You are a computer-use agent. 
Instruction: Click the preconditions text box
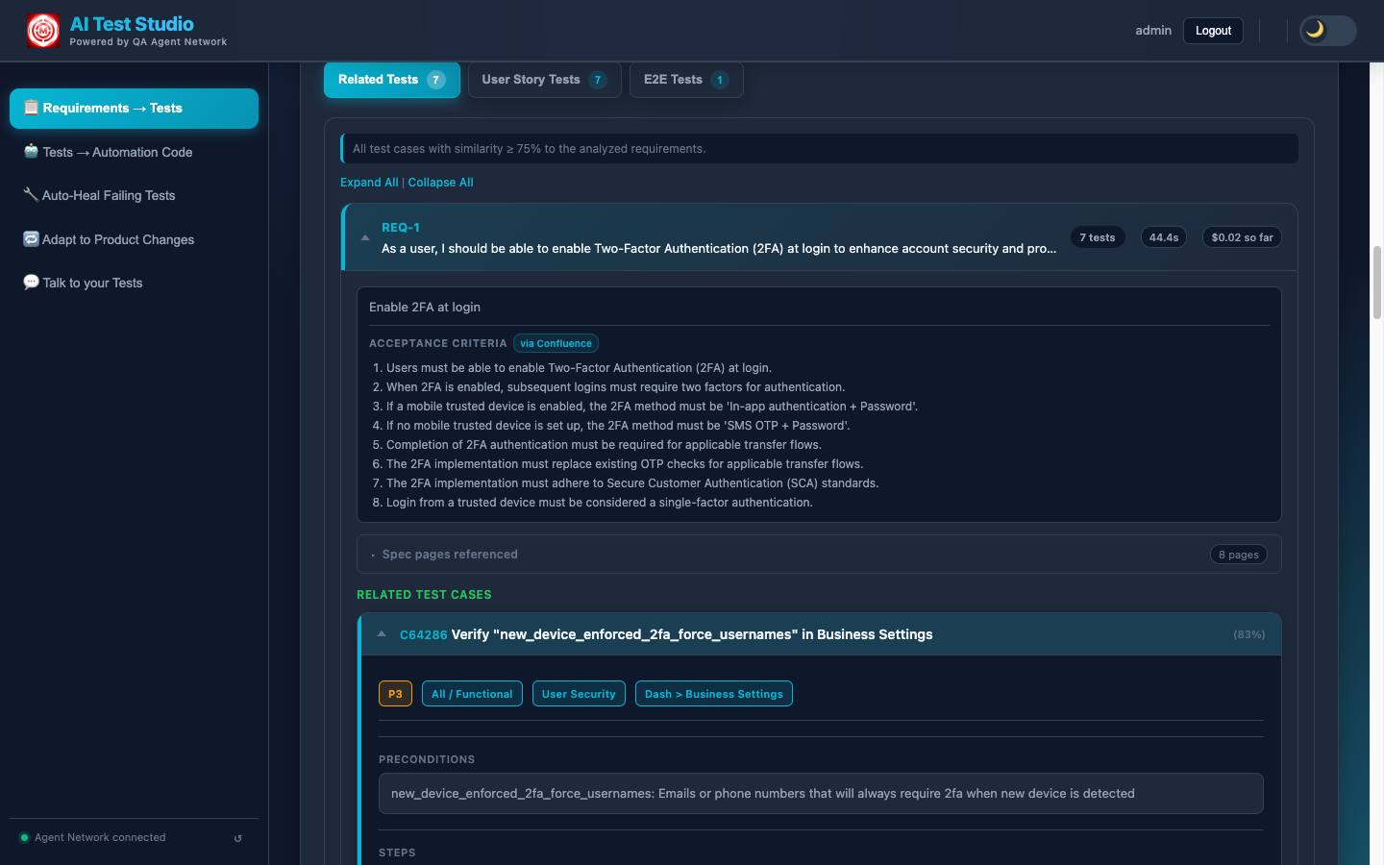[x=821, y=793]
